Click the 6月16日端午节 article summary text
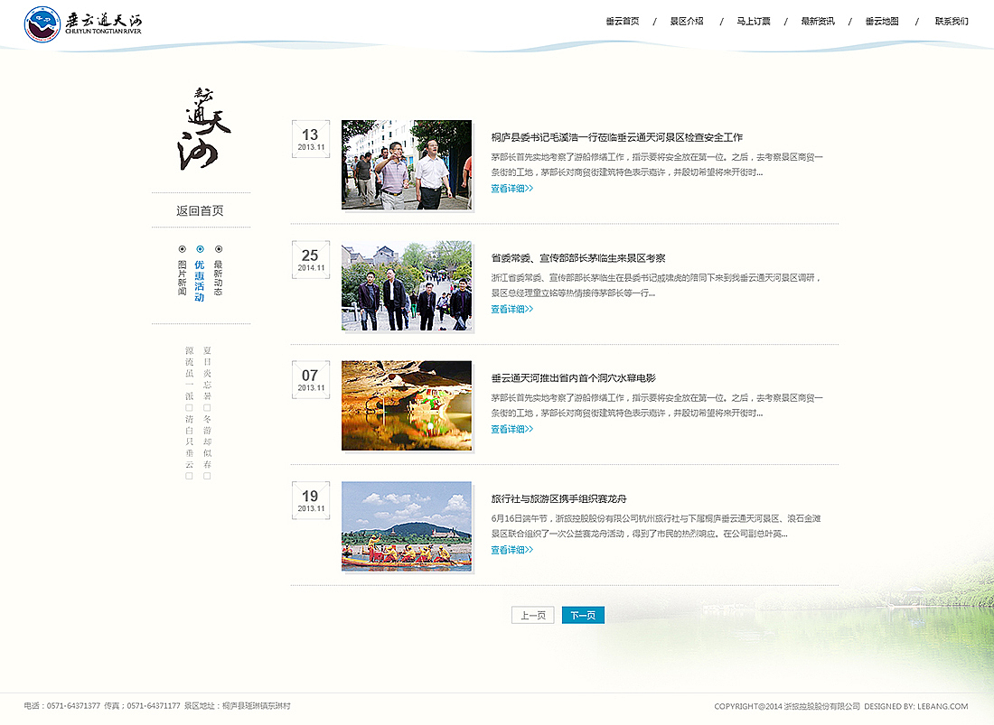994x725 pixels. (x=656, y=526)
